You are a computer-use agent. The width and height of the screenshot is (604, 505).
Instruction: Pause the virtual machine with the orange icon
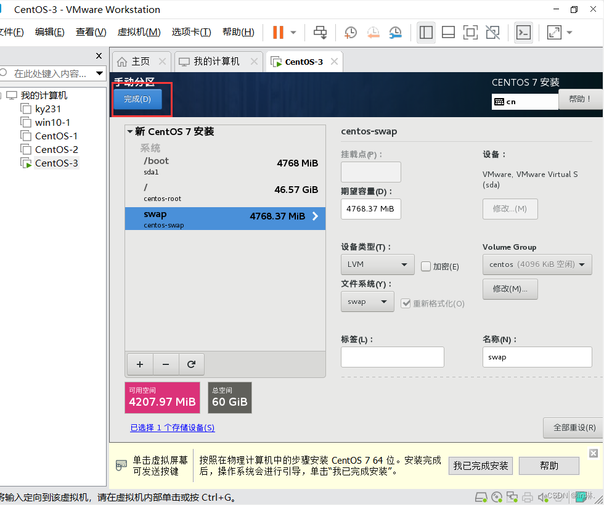[278, 33]
